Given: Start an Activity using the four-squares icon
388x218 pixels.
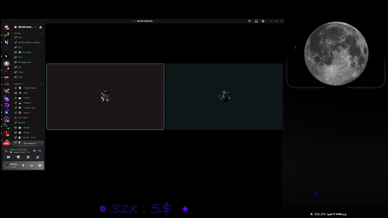Looking at the screenshot, I should coord(28,157).
